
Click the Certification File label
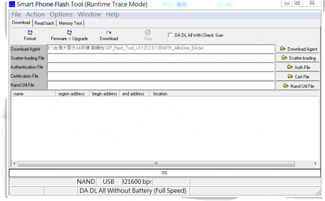point(24,76)
